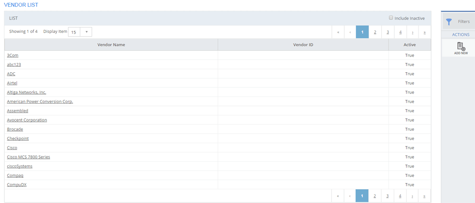Go to previous page using top pagination arrow

[x=350, y=32]
